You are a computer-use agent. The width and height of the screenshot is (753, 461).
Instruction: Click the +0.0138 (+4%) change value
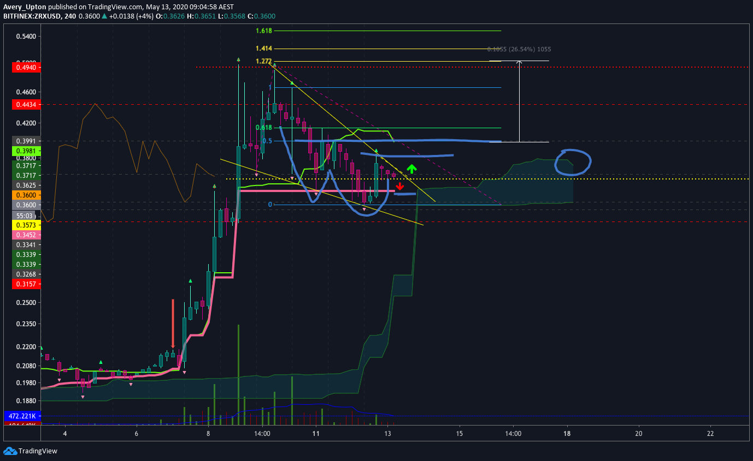132,16
